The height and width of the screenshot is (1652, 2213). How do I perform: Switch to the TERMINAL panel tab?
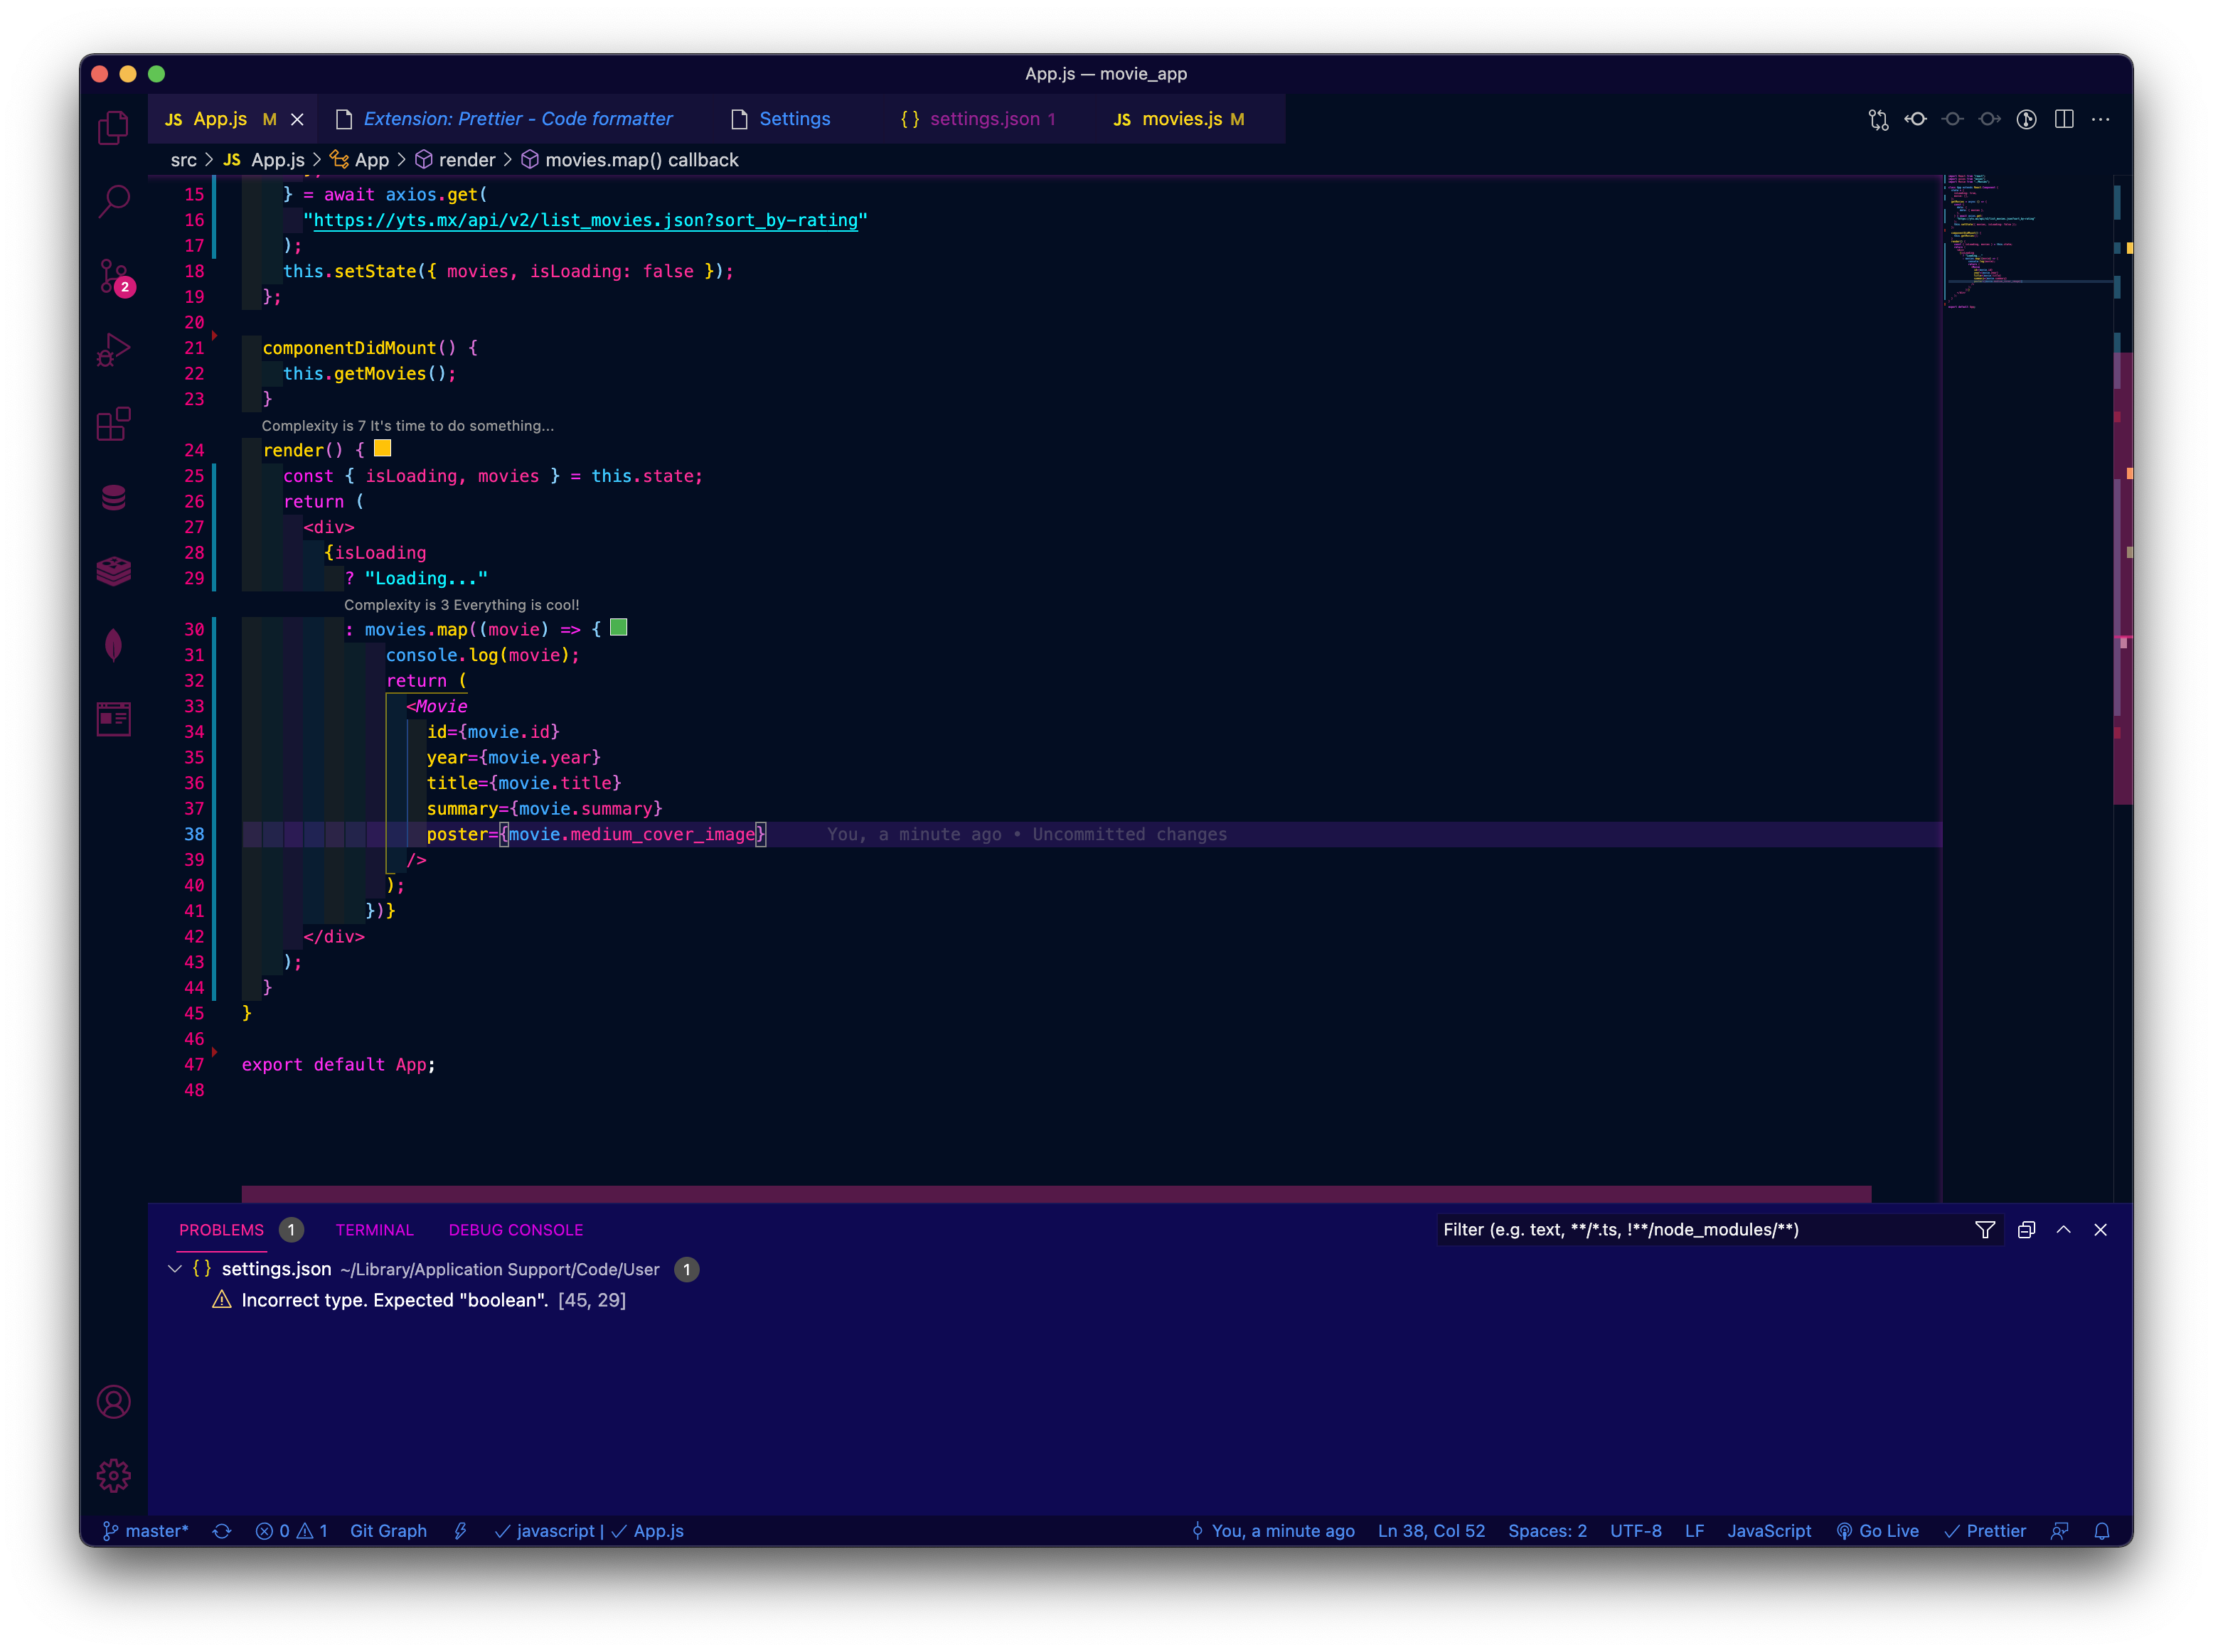coord(374,1230)
